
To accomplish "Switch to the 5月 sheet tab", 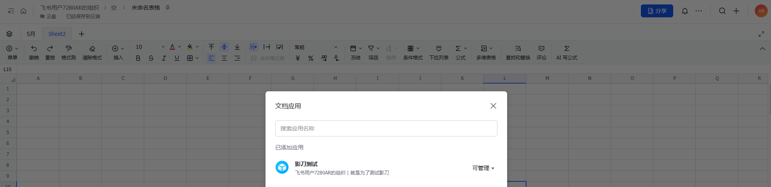I will (x=31, y=34).
